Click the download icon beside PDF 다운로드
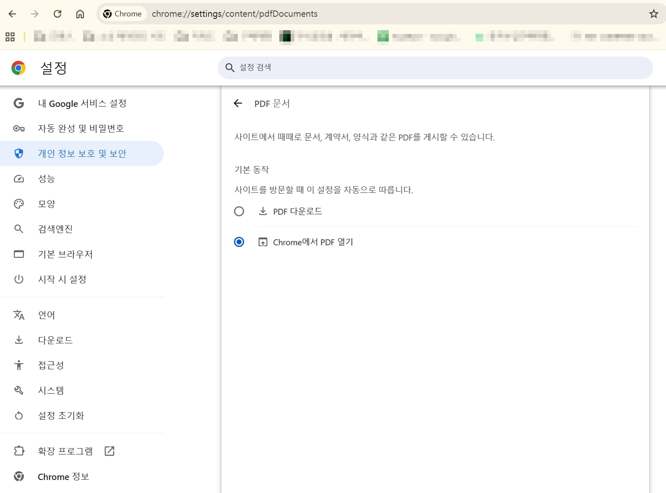Screen dimensions: 666x493 [x=263, y=211]
